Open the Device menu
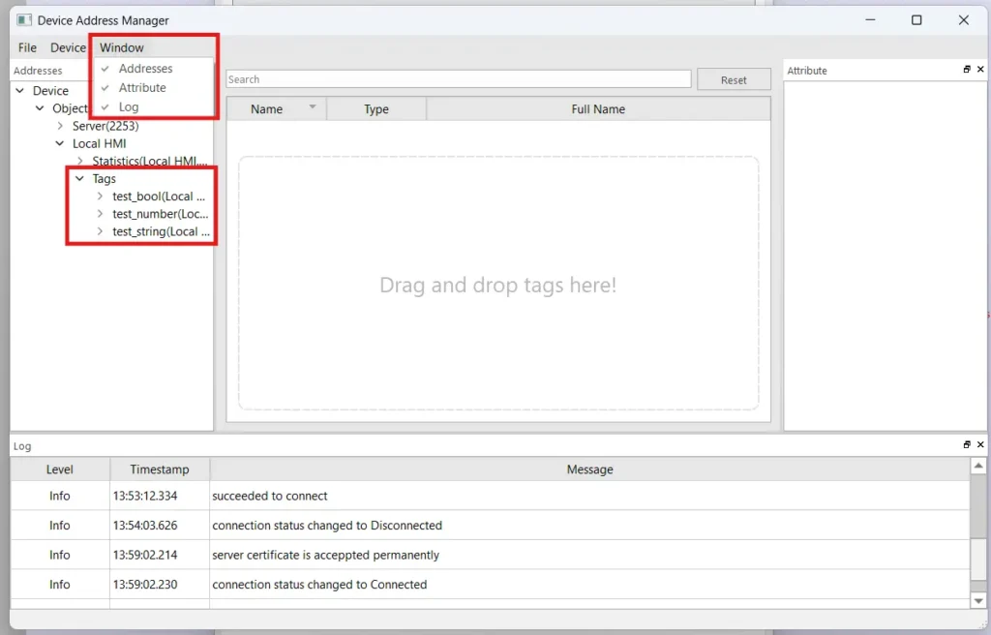The width and height of the screenshot is (991, 635). coord(68,46)
